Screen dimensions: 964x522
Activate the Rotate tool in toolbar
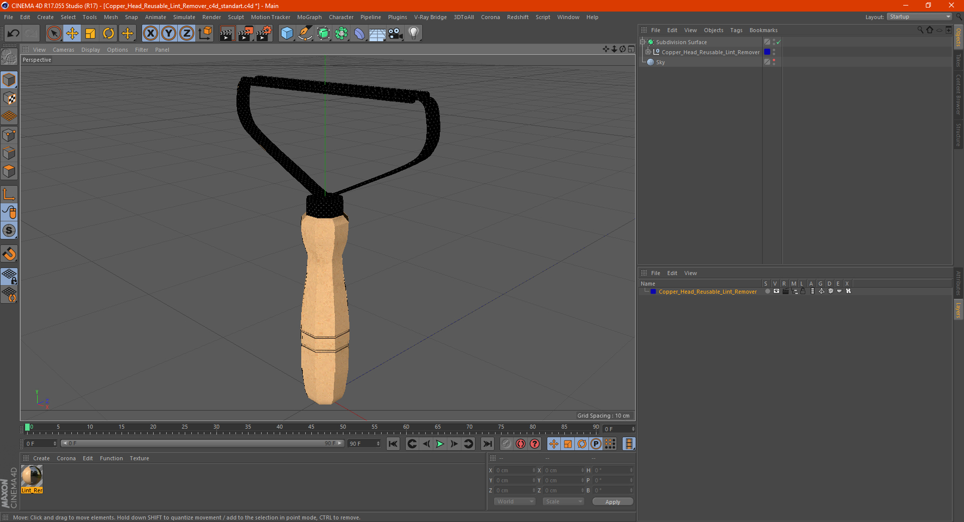(108, 34)
